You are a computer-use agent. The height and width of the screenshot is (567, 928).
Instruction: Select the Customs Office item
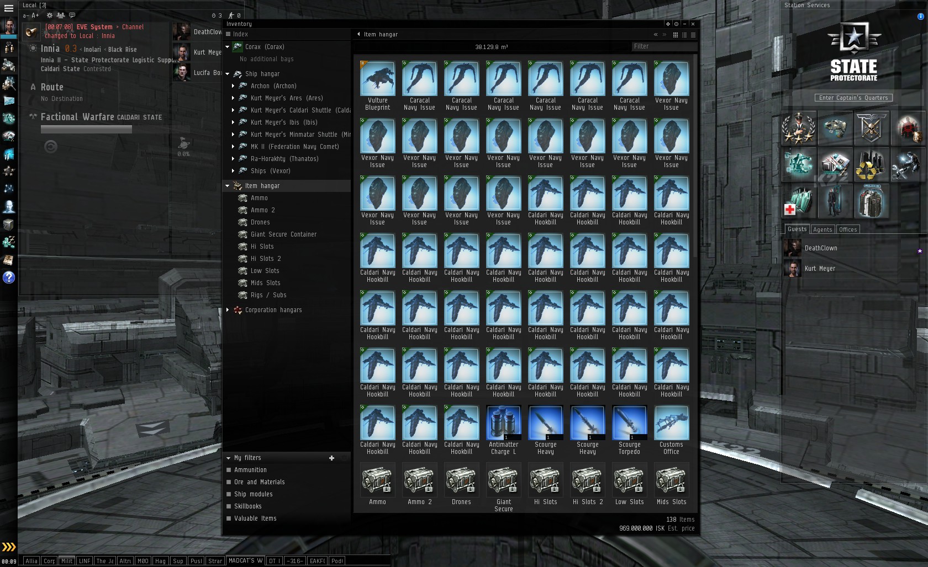[x=672, y=430]
